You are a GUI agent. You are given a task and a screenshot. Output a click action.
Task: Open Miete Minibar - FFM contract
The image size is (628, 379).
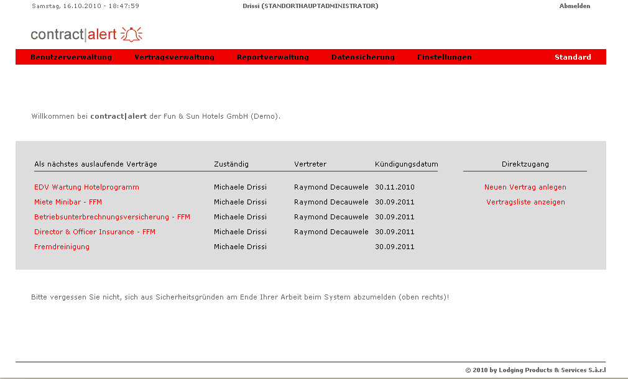point(68,202)
